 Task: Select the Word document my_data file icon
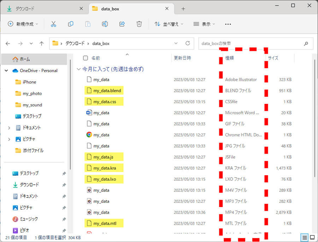click(89, 113)
